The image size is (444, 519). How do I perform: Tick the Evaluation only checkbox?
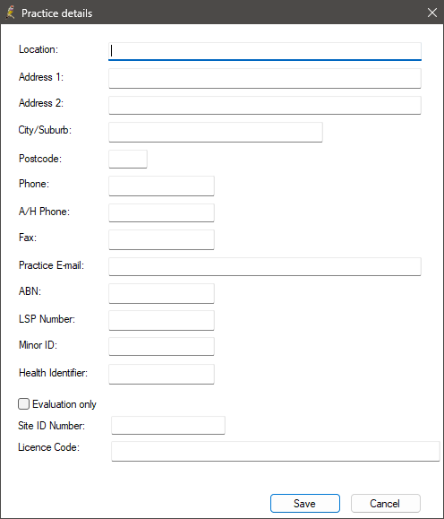(23, 403)
